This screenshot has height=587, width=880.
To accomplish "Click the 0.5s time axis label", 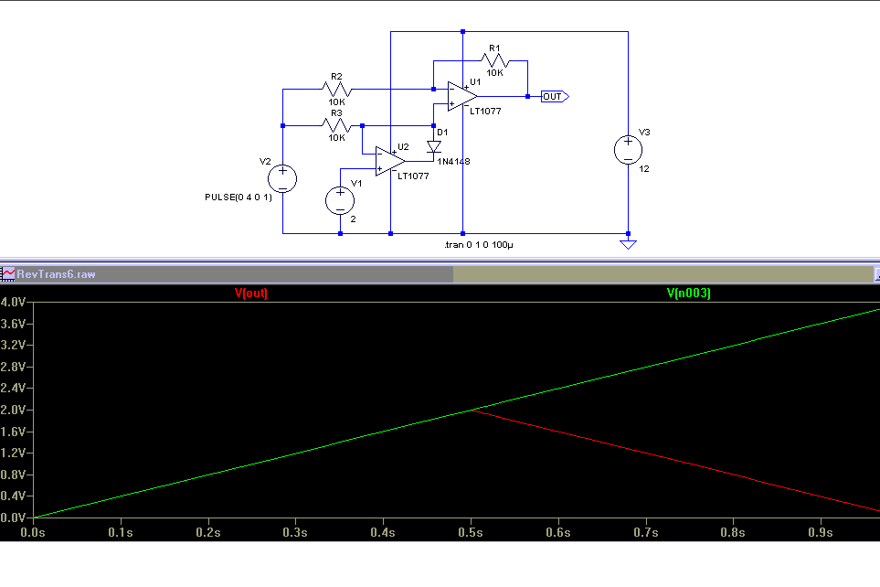I will 471,532.
